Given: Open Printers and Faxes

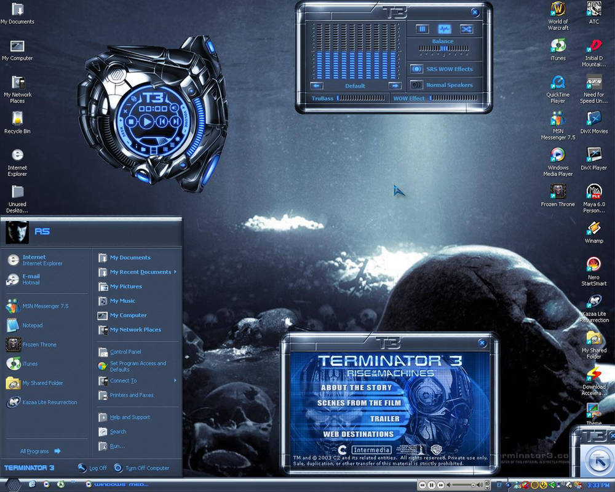Looking at the screenshot, I should pyautogui.click(x=137, y=395).
